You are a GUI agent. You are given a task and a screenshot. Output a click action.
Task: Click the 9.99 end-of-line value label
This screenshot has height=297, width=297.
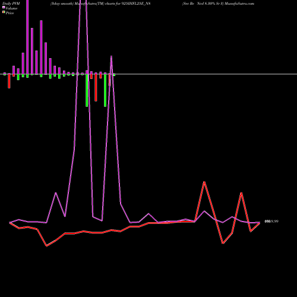(271, 222)
